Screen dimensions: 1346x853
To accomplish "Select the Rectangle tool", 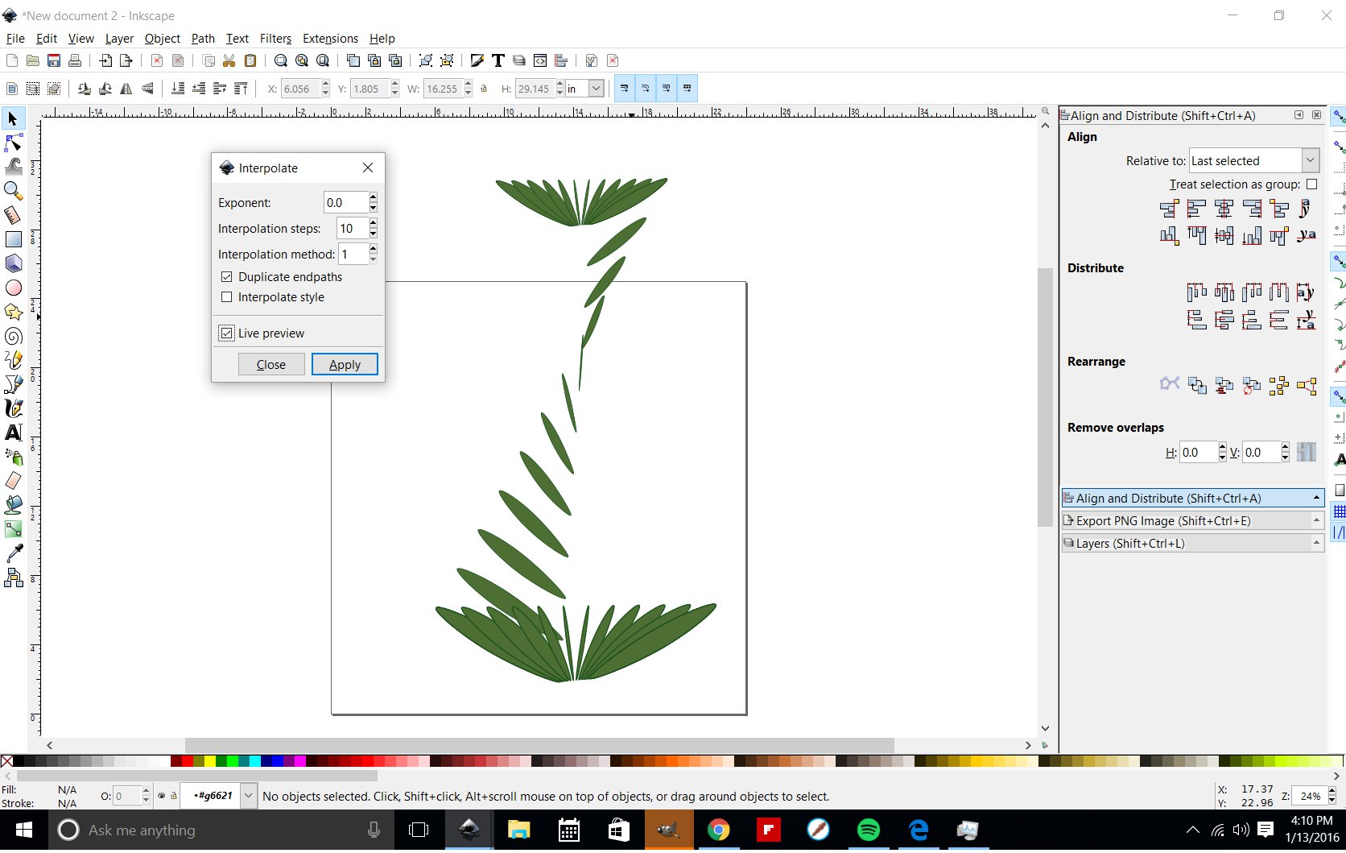I will coord(14,239).
